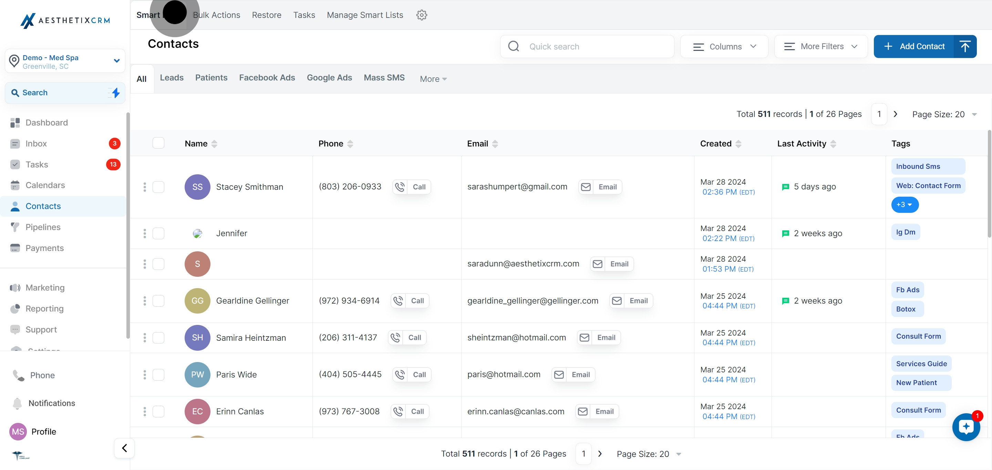992x470 pixels.
Task: Open three-dot menu for Gearldine Gellinger
Action: tap(145, 301)
